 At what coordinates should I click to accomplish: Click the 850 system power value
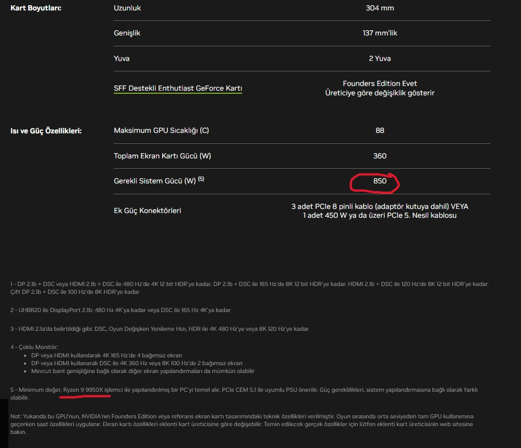tap(380, 181)
